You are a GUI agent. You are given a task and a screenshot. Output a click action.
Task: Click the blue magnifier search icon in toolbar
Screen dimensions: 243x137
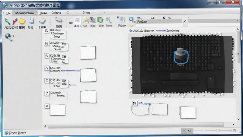tap(131, 19)
